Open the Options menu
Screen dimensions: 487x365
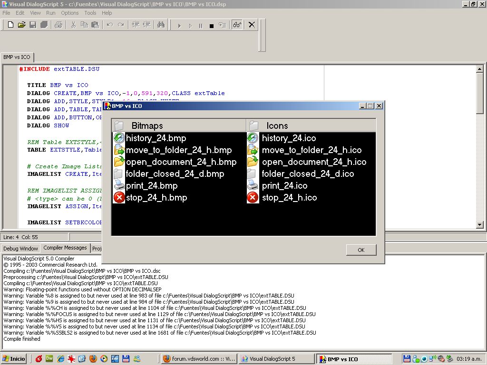(69, 13)
